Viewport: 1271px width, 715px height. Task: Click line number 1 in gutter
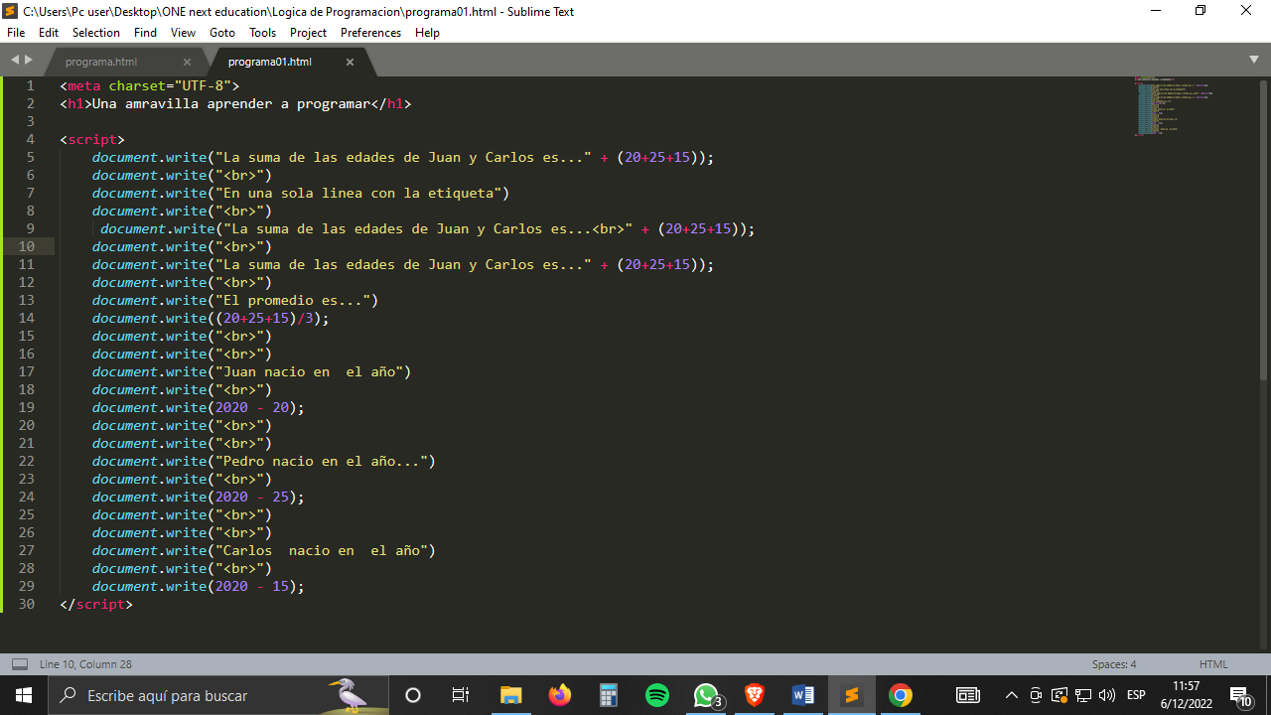31,85
